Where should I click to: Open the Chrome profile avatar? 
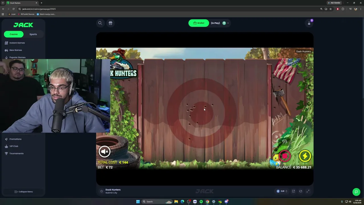tap(355, 9)
